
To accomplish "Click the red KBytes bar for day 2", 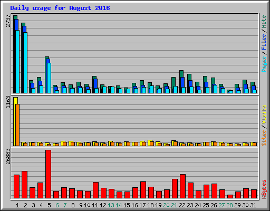I will pyautogui.click(x=25, y=185).
